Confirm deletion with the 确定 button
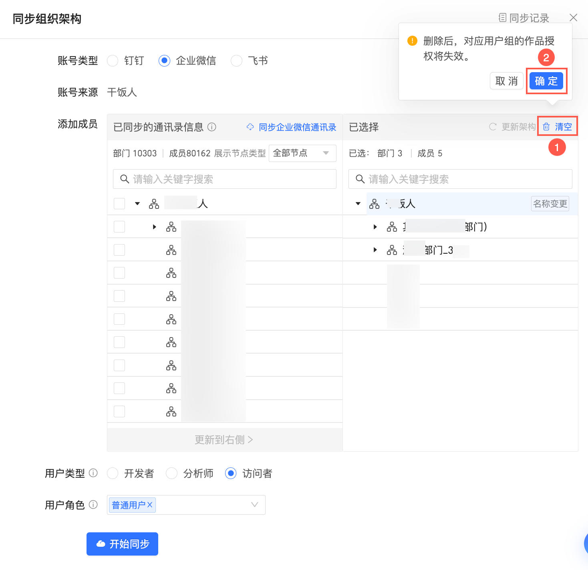The width and height of the screenshot is (588, 570). click(x=546, y=81)
